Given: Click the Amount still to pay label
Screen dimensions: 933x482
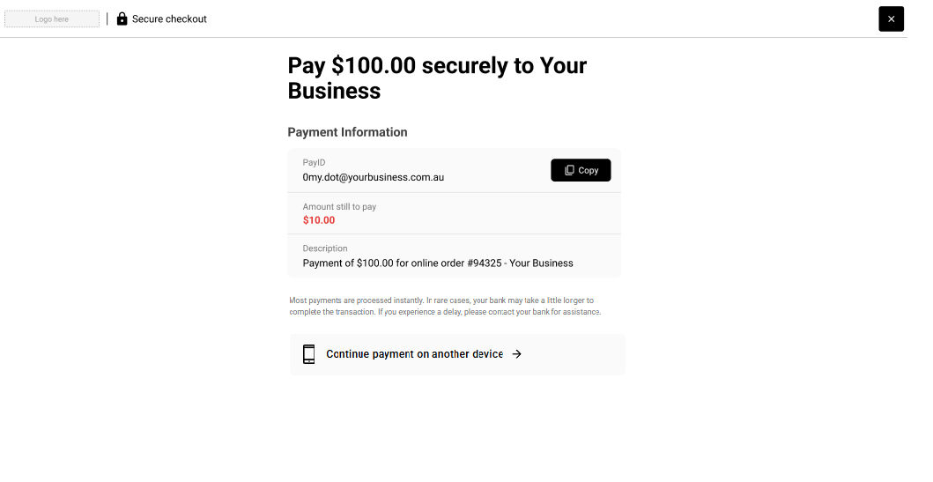Looking at the screenshot, I should pos(339,206).
